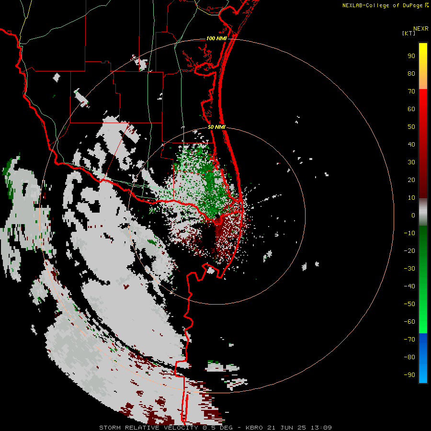Click the 80 value on velocity scale
This screenshot has height=431, width=431.
click(x=411, y=73)
